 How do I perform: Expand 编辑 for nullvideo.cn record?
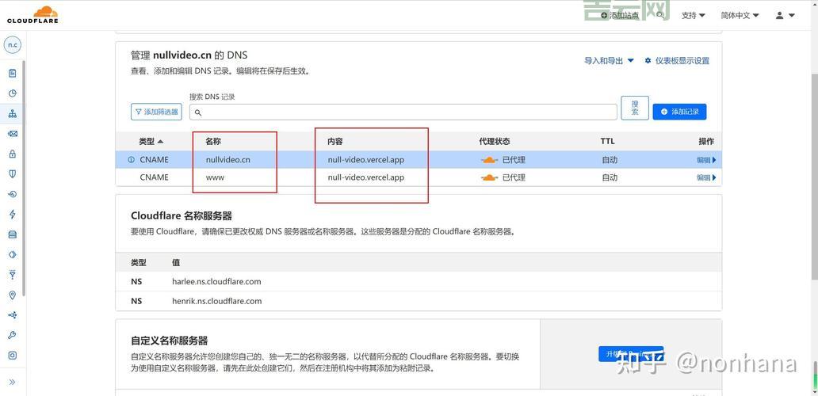[706, 160]
